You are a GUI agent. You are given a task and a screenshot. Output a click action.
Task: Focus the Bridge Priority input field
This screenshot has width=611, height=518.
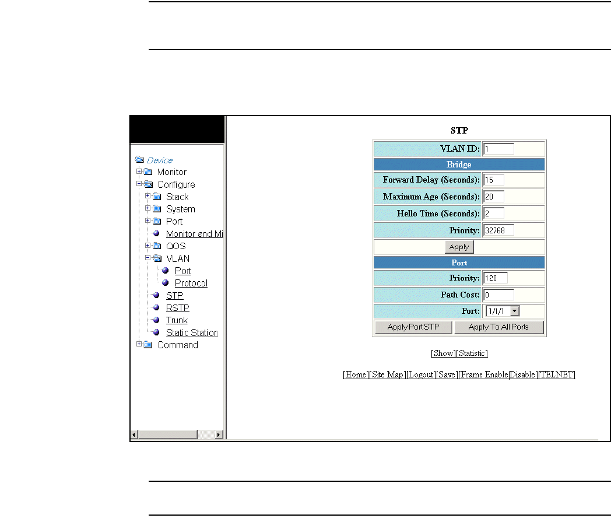(498, 230)
